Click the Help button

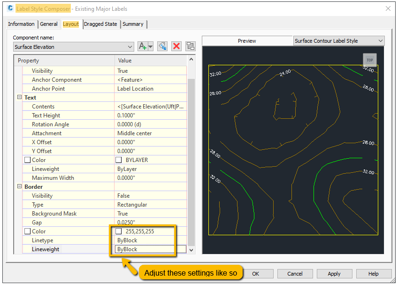[x=374, y=273]
